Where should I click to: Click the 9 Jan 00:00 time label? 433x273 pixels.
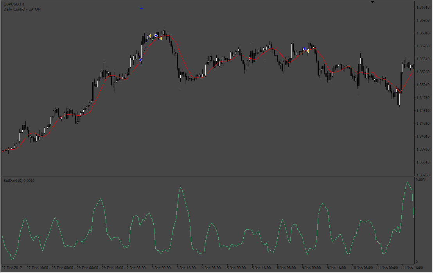(x=311, y=268)
